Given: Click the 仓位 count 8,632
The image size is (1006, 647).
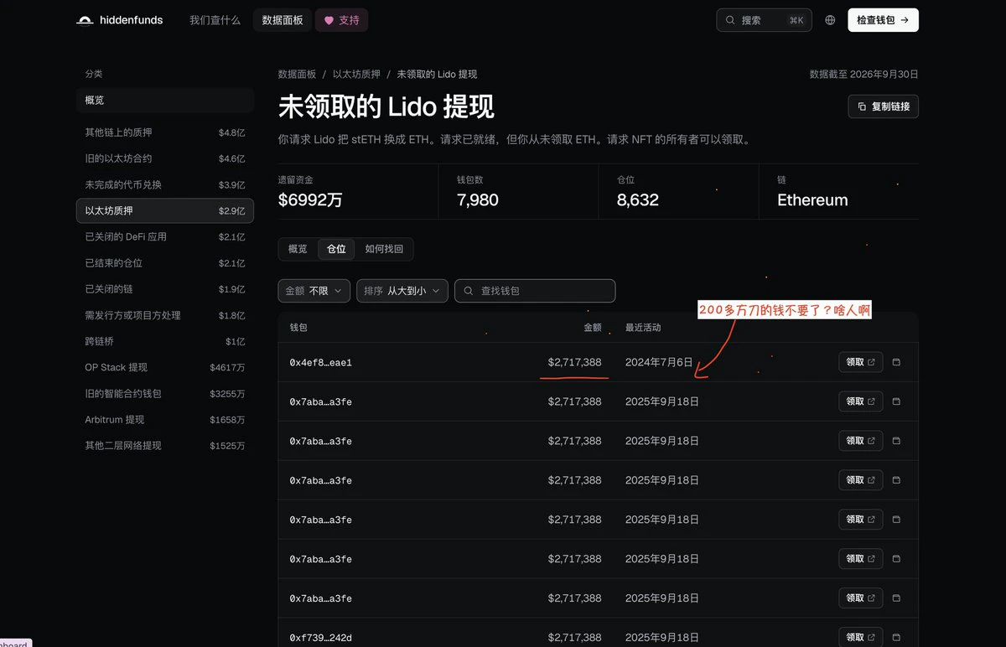Looking at the screenshot, I should tap(638, 200).
